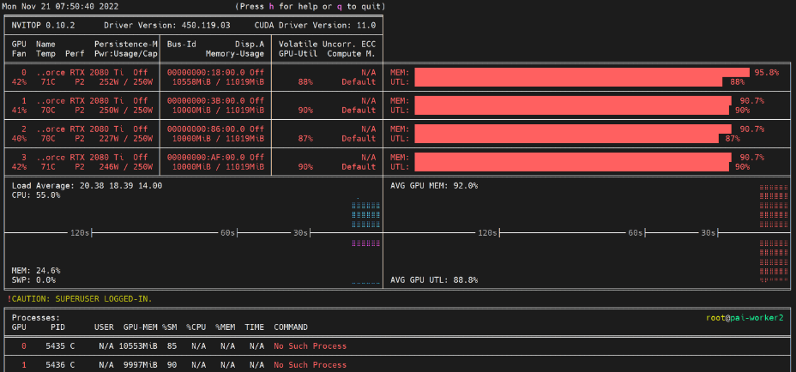796x372 pixels.
Task: Click the 60s marker on CPU history graph
Action: pos(227,232)
